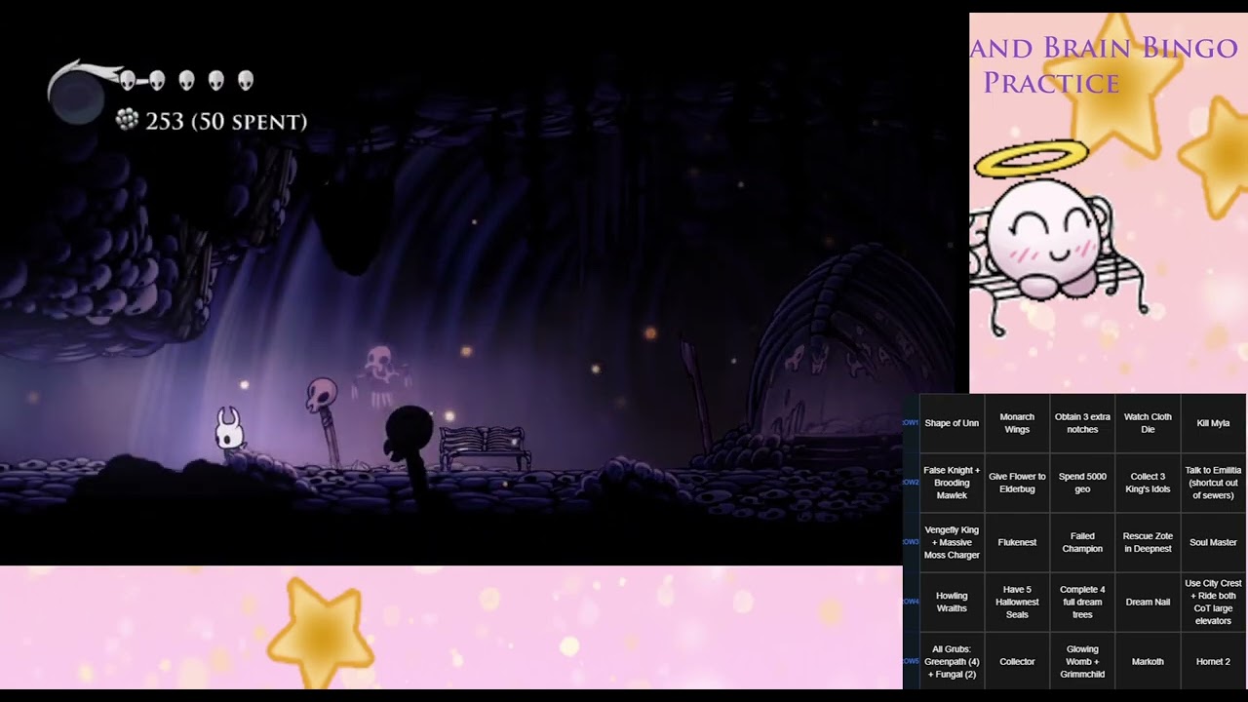Select 'Vengefly King + Massive Moss Charger' square
Image resolution: width=1248 pixels, height=702 pixels.
click(952, 543)
